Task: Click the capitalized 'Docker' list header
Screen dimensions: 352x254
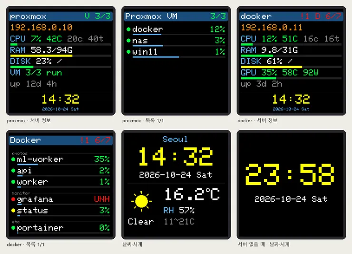Action: [x=25, y=140]
